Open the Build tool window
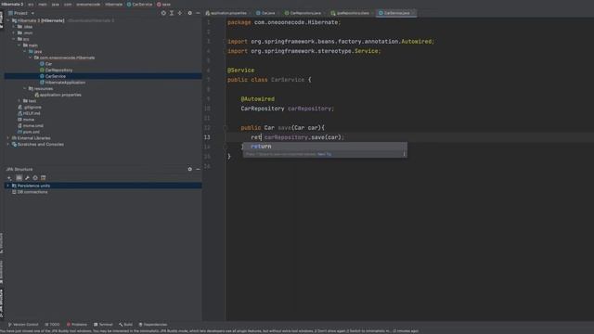This screenshot has height=334, width=594. [x=126, y=325]
